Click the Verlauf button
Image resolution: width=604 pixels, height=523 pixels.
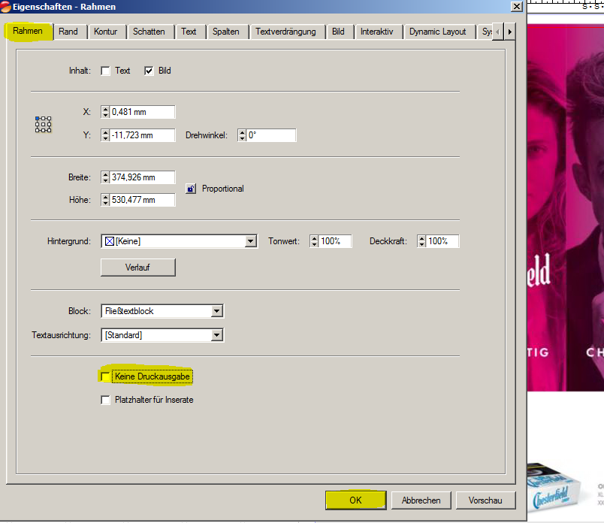(x=138, y=268)
